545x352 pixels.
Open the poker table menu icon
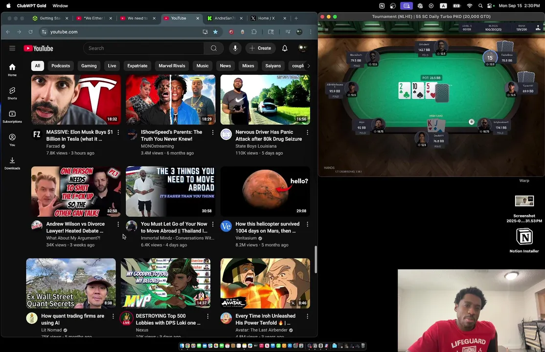click(x=326, y=29)
